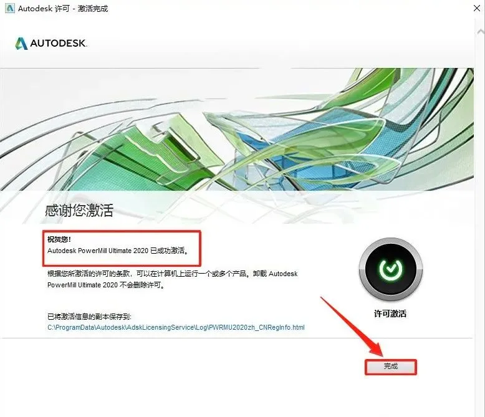Click the 完成 button

(x=391, y=367)
